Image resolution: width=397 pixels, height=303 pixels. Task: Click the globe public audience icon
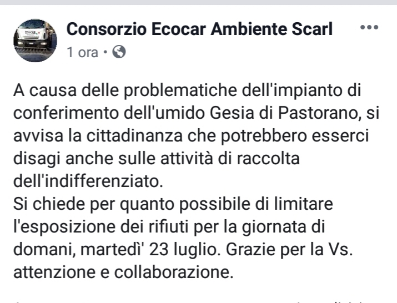[119, 52]
